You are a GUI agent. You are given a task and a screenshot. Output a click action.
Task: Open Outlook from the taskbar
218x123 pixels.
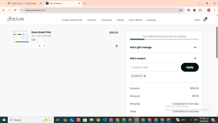coord(72,120)
